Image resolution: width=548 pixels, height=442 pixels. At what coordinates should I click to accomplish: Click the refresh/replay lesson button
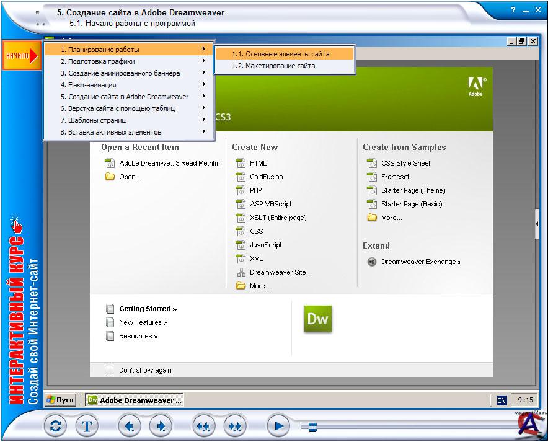(x=56, y=426)
